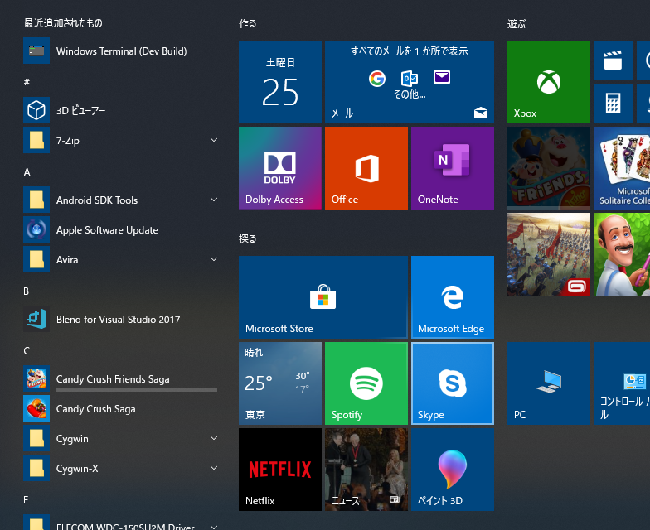The width and height of the screenshot is (650, 530).
Task: Launch the Spotify tile
Action: (x=366, y=383)
